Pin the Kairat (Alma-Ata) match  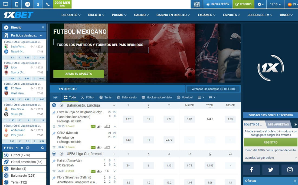click(54, 161)
